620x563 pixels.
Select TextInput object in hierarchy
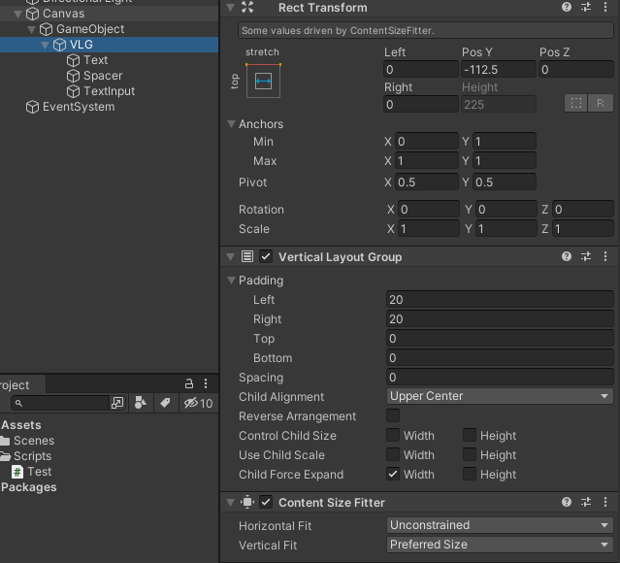point(109,91)
